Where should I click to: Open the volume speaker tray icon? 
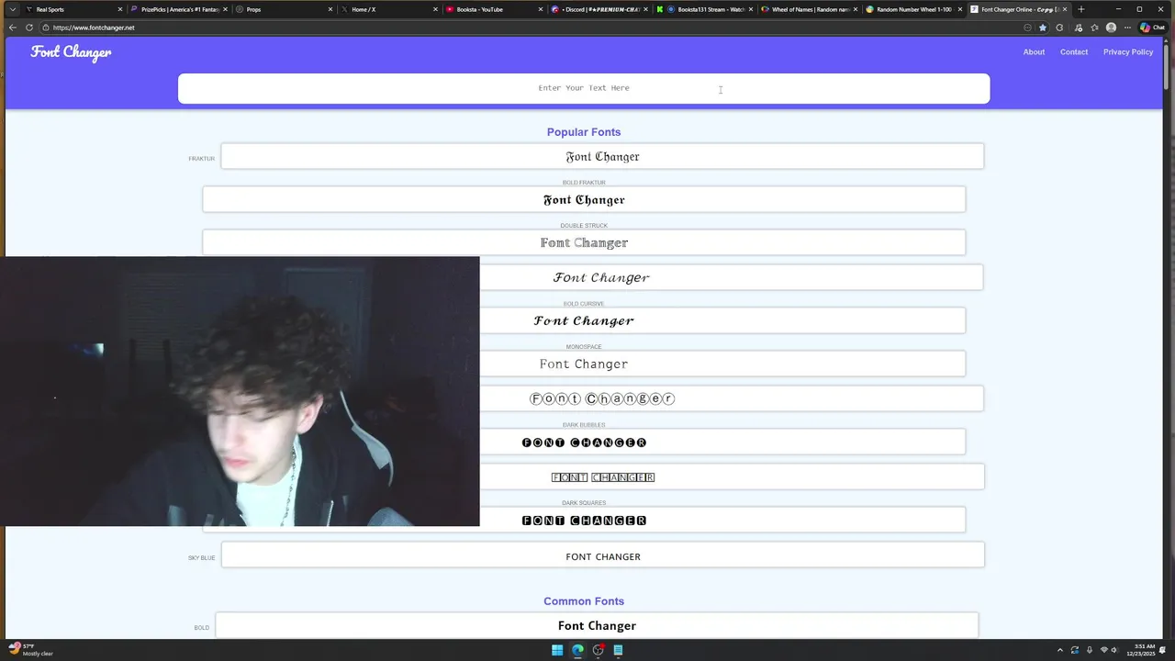point(1115,650)
